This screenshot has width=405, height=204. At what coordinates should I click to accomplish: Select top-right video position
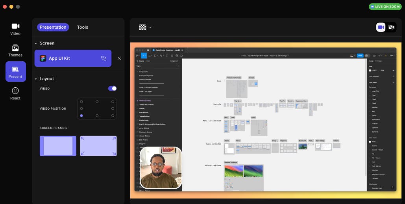click(113, 102)
